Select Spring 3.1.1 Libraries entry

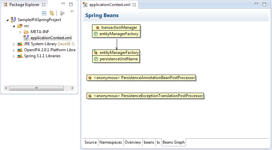(42, 56)
